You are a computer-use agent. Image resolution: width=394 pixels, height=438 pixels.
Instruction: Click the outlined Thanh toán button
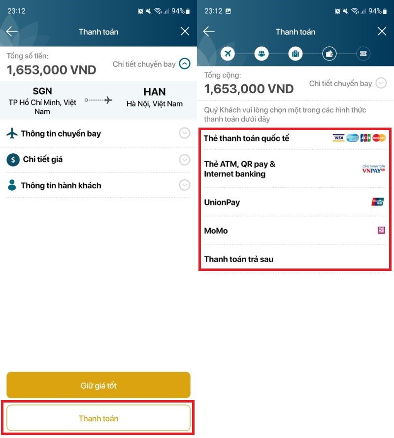pyautogui.click(x=98, y=418)
